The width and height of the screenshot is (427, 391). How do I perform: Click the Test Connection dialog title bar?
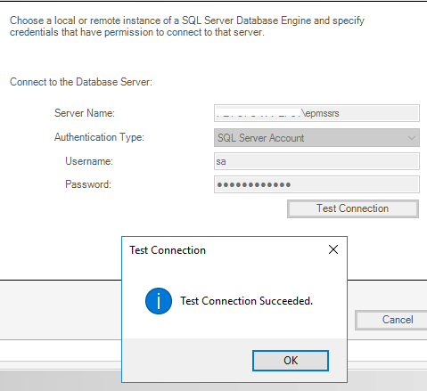pyautogui.click(x=226, y=250)
